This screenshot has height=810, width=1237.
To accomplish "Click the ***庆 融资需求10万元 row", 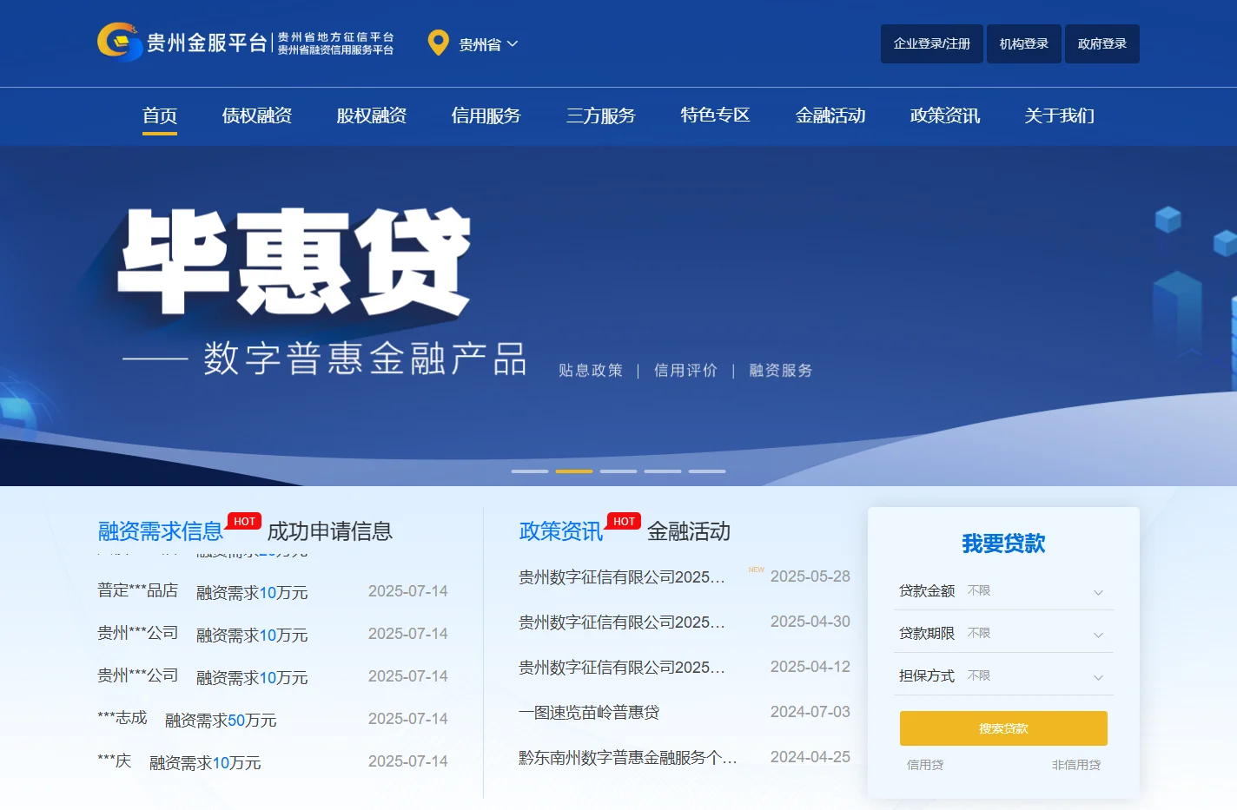I will click(273, 761).
